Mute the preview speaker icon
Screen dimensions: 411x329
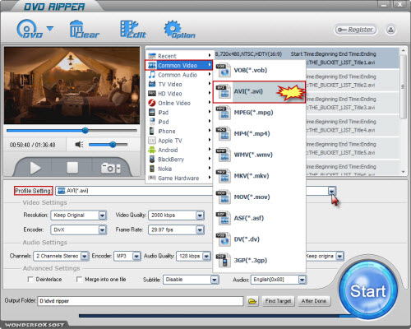[79, 144]
